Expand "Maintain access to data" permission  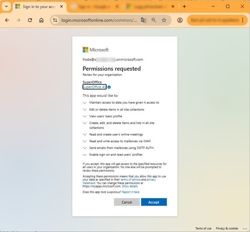coord(85,103)
